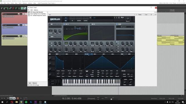Open Serum's MATRIX tab
186x104 pixels.
[79, 19]
